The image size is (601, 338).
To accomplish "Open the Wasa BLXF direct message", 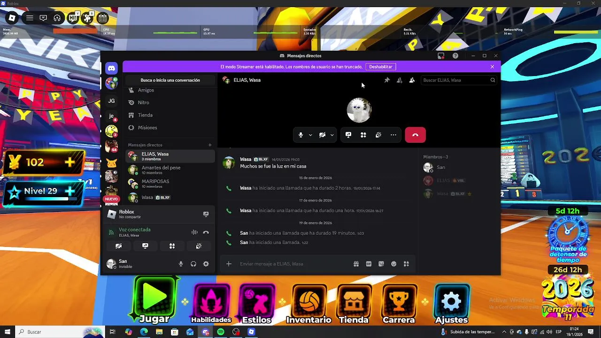I will click(x=170, y=197).
